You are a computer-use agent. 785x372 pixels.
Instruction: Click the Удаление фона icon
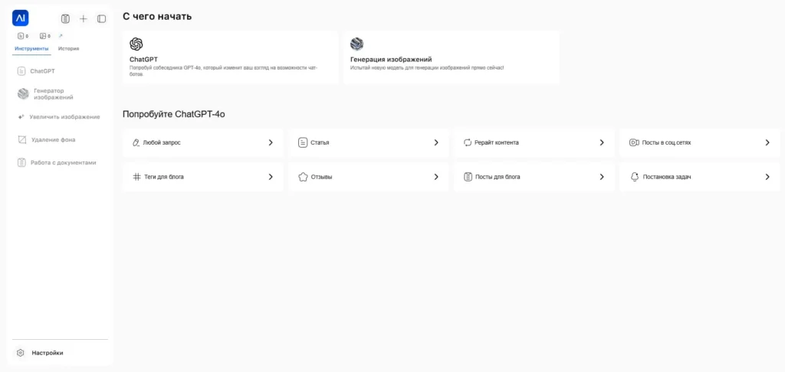click(x=23, y=139)
